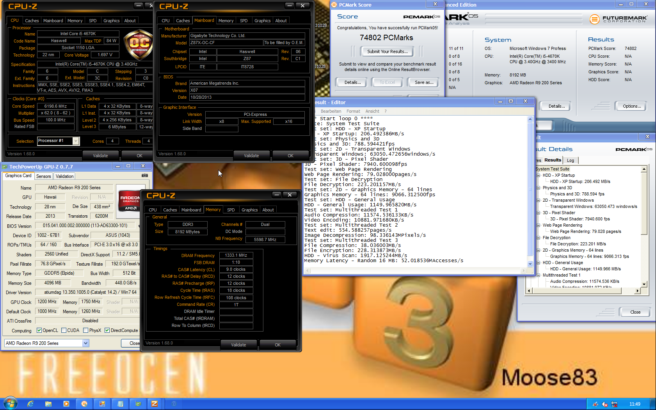Collapse the Physics and 3D tree node
This screenshot has width=656, height=410.
(539, 188)
